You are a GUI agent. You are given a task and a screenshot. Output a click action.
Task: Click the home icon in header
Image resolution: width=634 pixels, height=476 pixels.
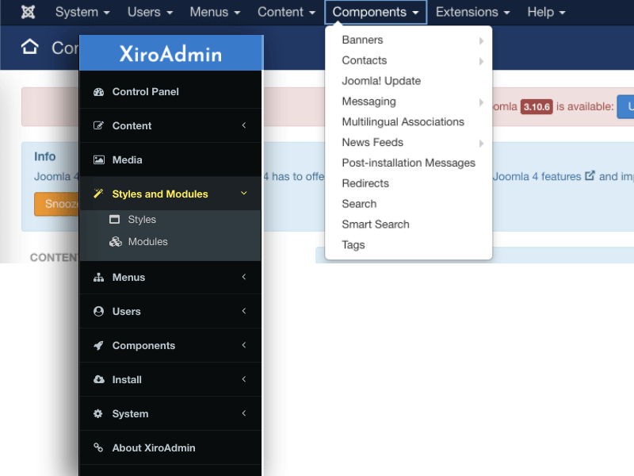tap(30, 47)
